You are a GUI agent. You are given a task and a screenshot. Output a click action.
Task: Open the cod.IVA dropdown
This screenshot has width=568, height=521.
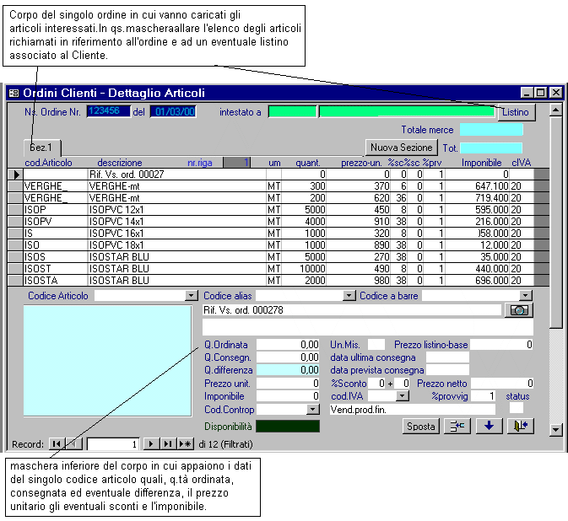pos(403,396)
